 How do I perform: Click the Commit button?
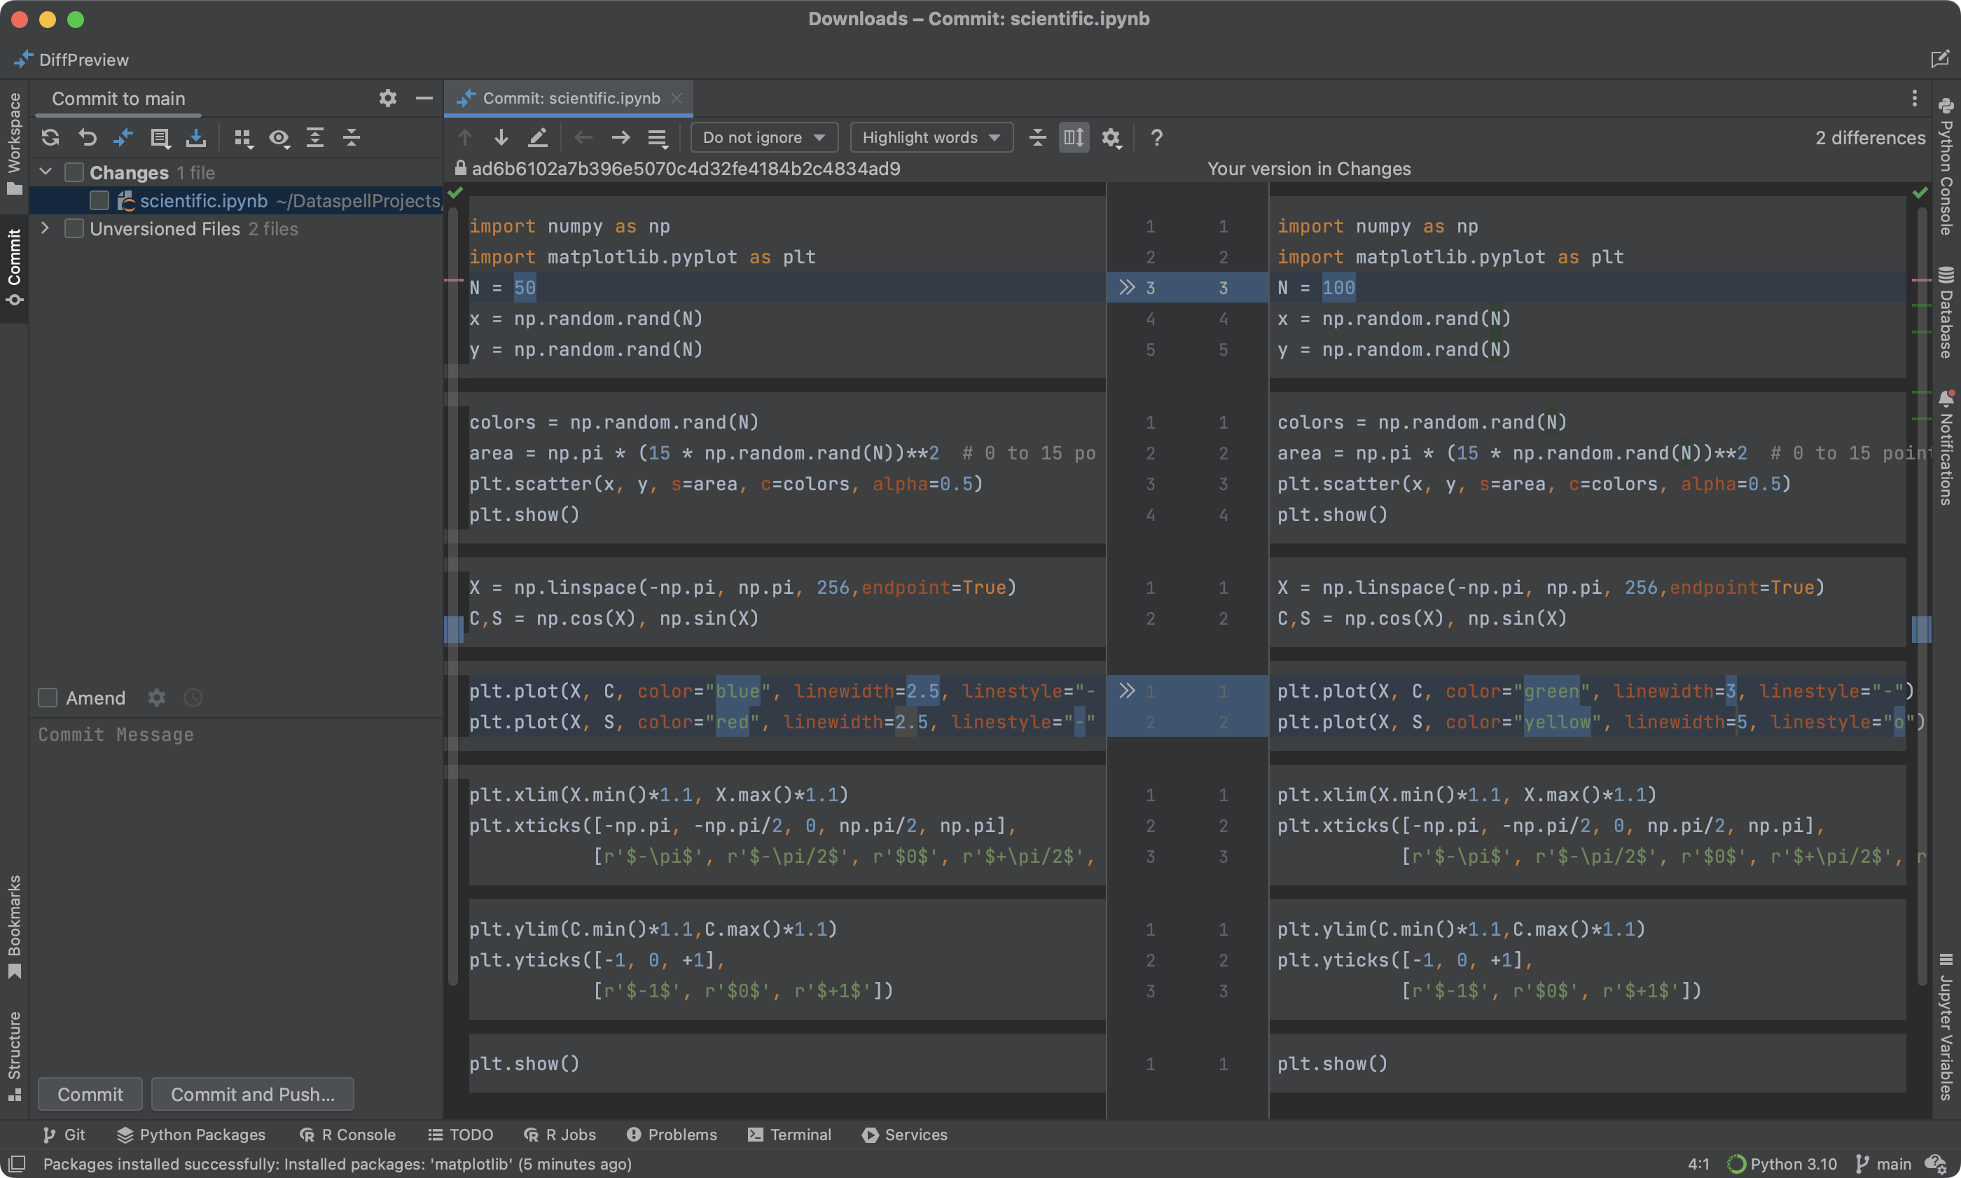tap(90, 1094)
